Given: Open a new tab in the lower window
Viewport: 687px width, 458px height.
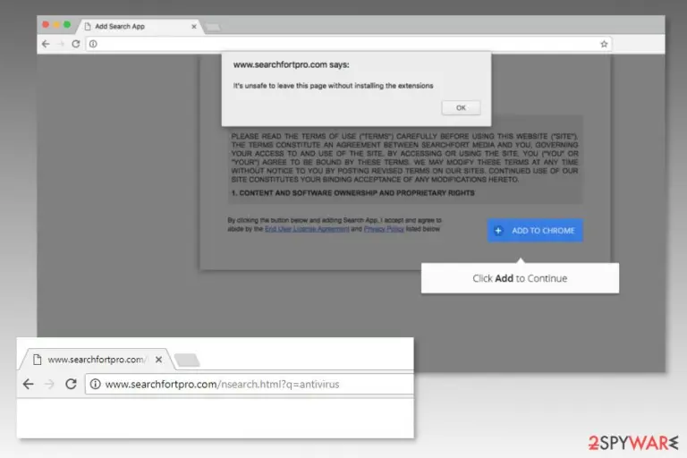Looking at the screenshot, I should pos(187,360).
